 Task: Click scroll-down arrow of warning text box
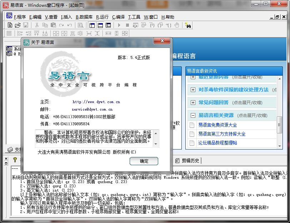tap(156, 144)
